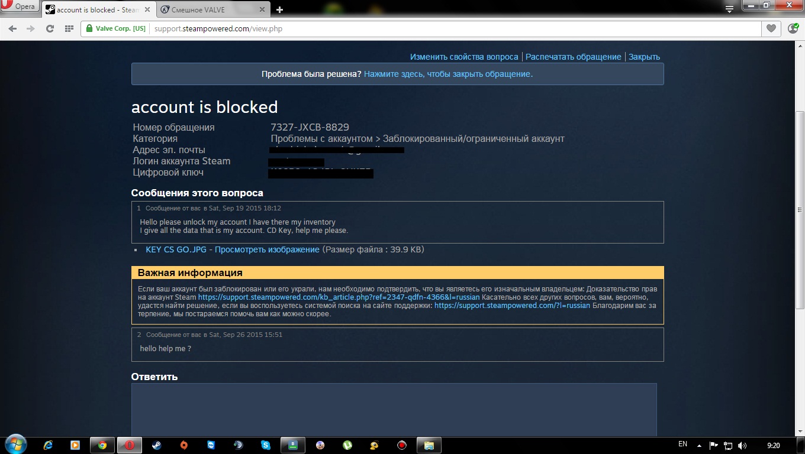Open the Speed Dial grid icon
This screenshot has height=454, width=805.
69,28
